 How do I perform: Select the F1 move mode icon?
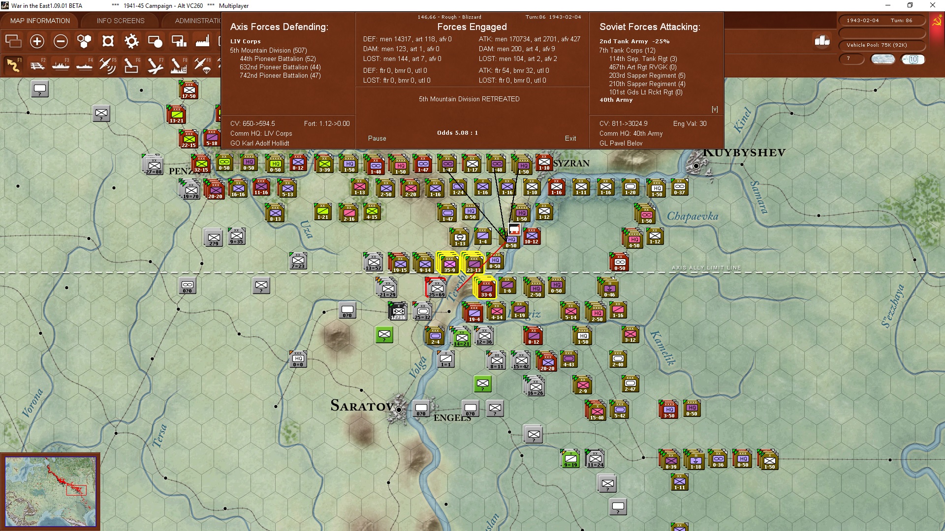click(13, 65)
